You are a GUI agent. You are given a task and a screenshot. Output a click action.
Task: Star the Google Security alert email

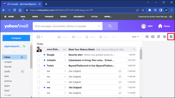click(x=65, y=55)
